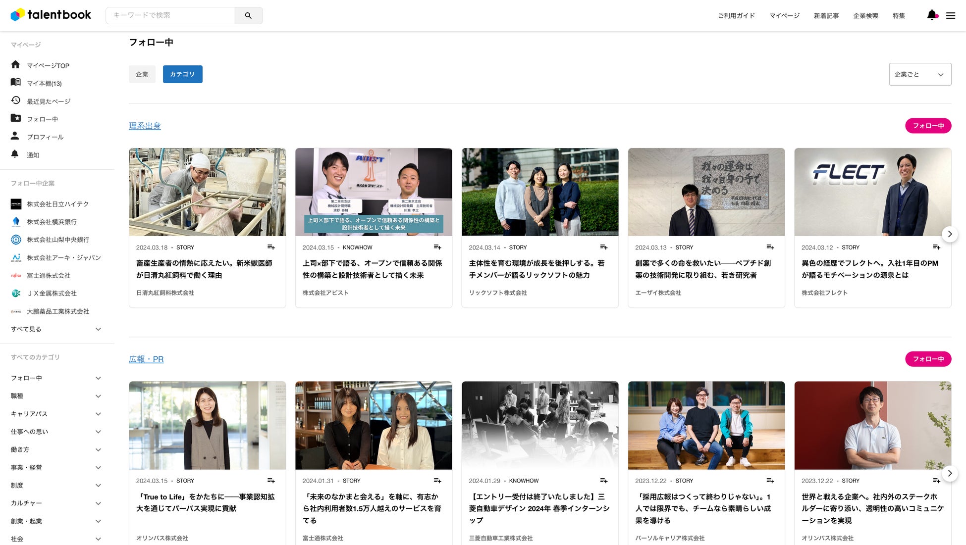Toggle フォロー中 button for 広報・PR
The image size is (966, 545).
click(928, 359)
